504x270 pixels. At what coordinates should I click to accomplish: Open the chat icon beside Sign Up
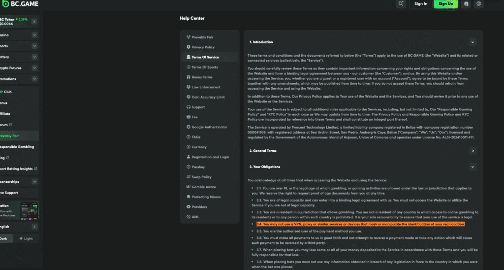click(x=467, y=4)
